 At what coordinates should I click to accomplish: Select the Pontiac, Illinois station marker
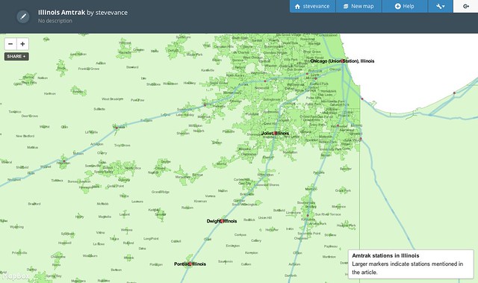(190, 264)
